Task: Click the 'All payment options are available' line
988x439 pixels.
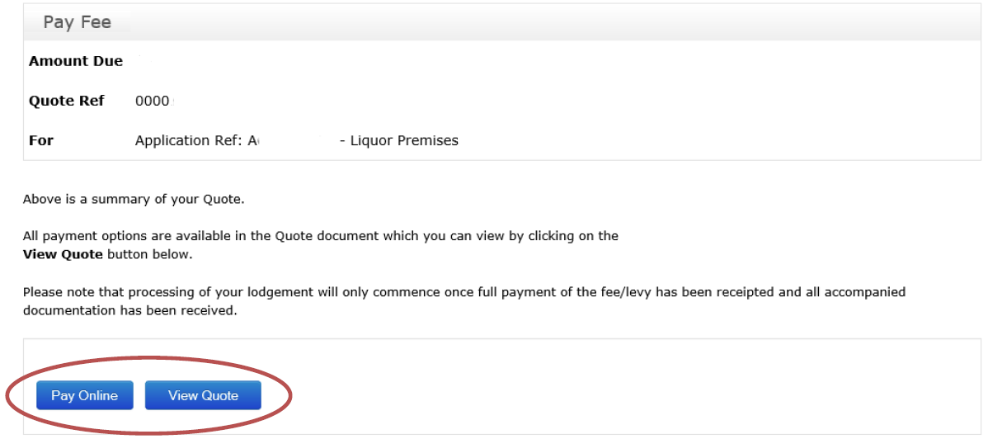Action: (x=320, y=236)
